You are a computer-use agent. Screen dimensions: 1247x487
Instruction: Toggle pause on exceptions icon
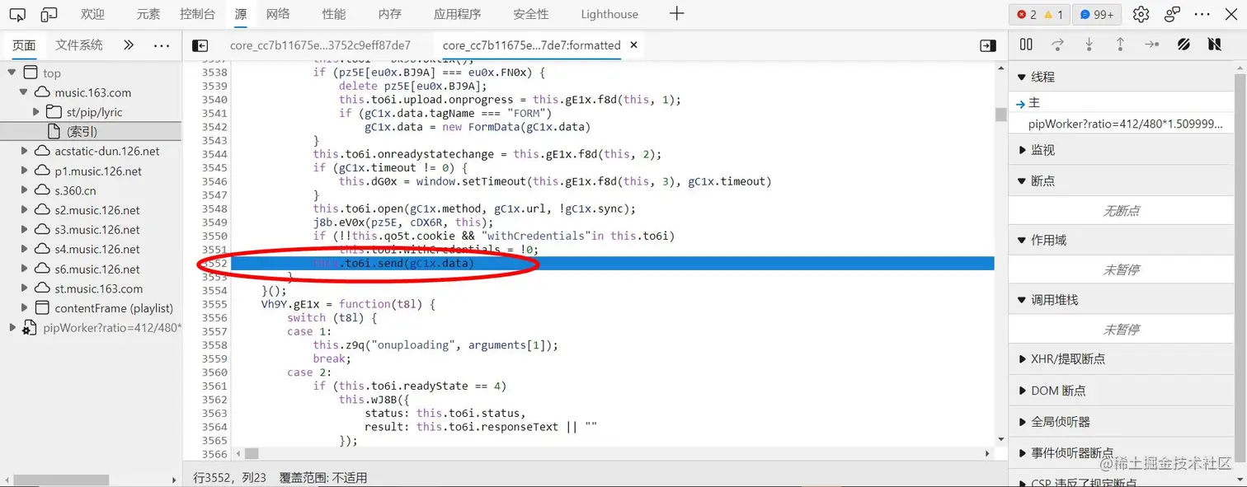coord(1214,44)
